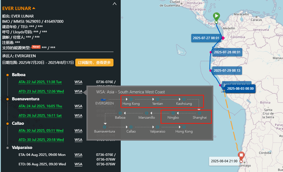Open WSA link on Buenaventura ATA row
Viewport: 283px width, 172px height.
coord(78,106)
